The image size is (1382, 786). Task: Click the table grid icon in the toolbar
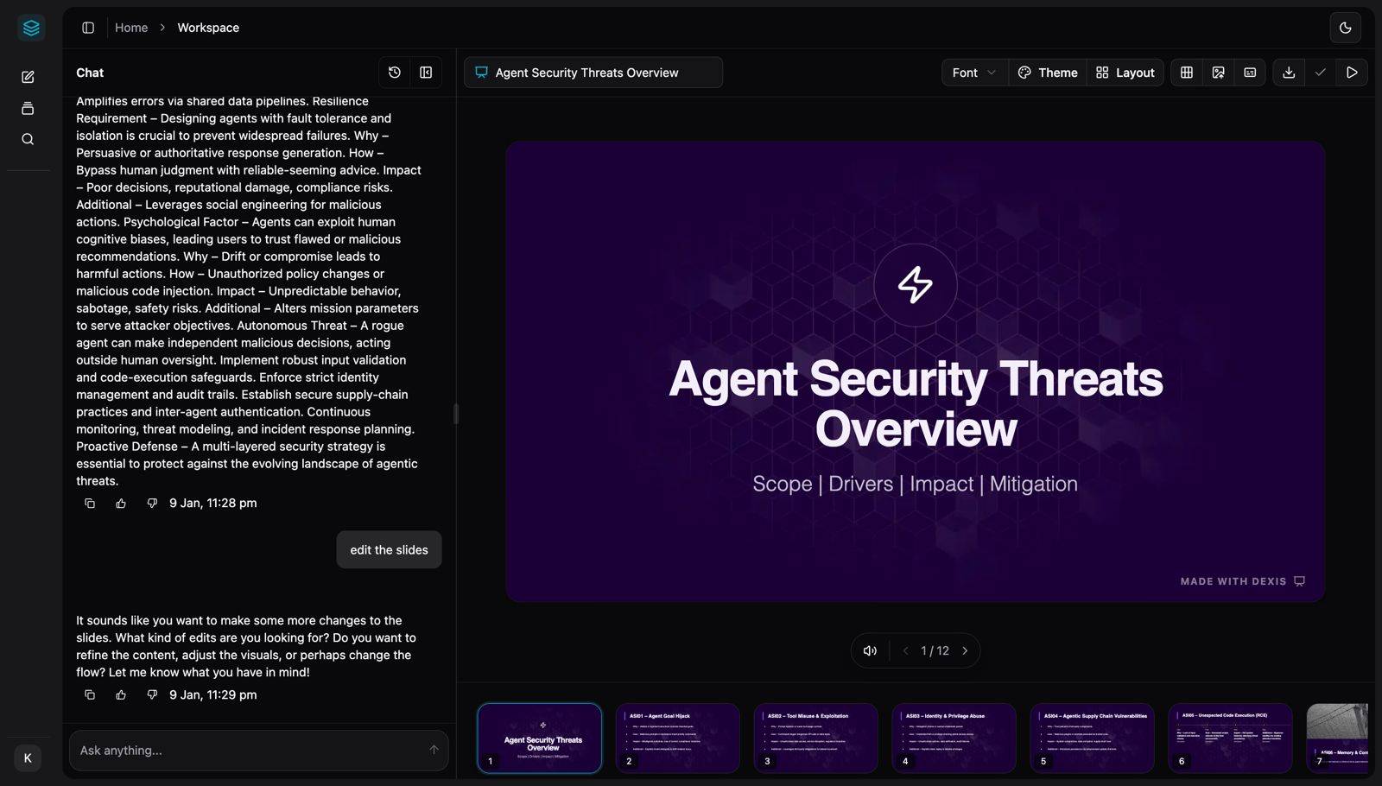click(1187, 73)
